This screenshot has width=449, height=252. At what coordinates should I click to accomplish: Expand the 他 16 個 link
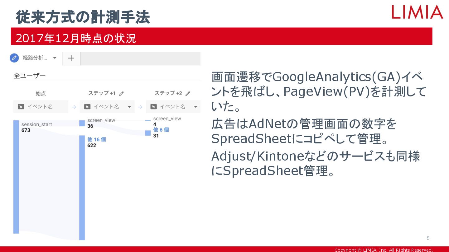point(97,139)
